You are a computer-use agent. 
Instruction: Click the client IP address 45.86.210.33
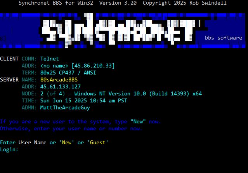pyautogui.click(x=93, y=66)
